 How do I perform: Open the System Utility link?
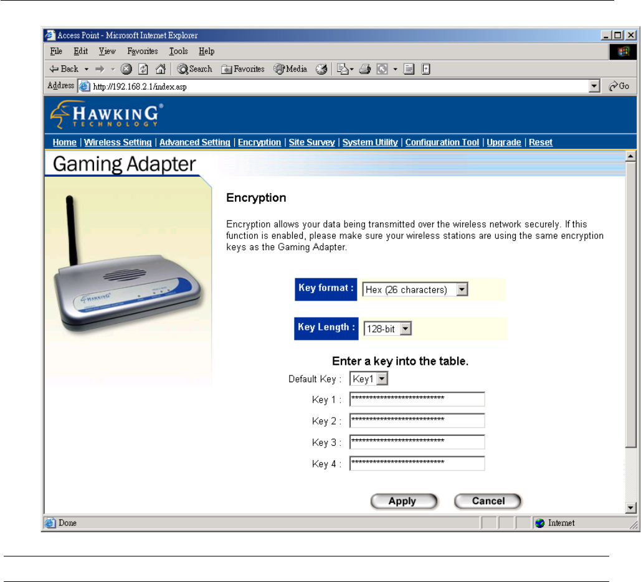(370, 143)
